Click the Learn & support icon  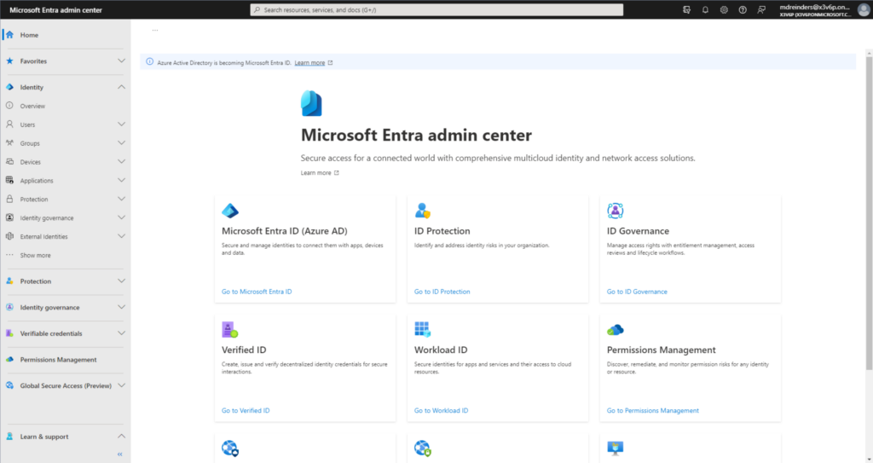click(x=9, y=437)
